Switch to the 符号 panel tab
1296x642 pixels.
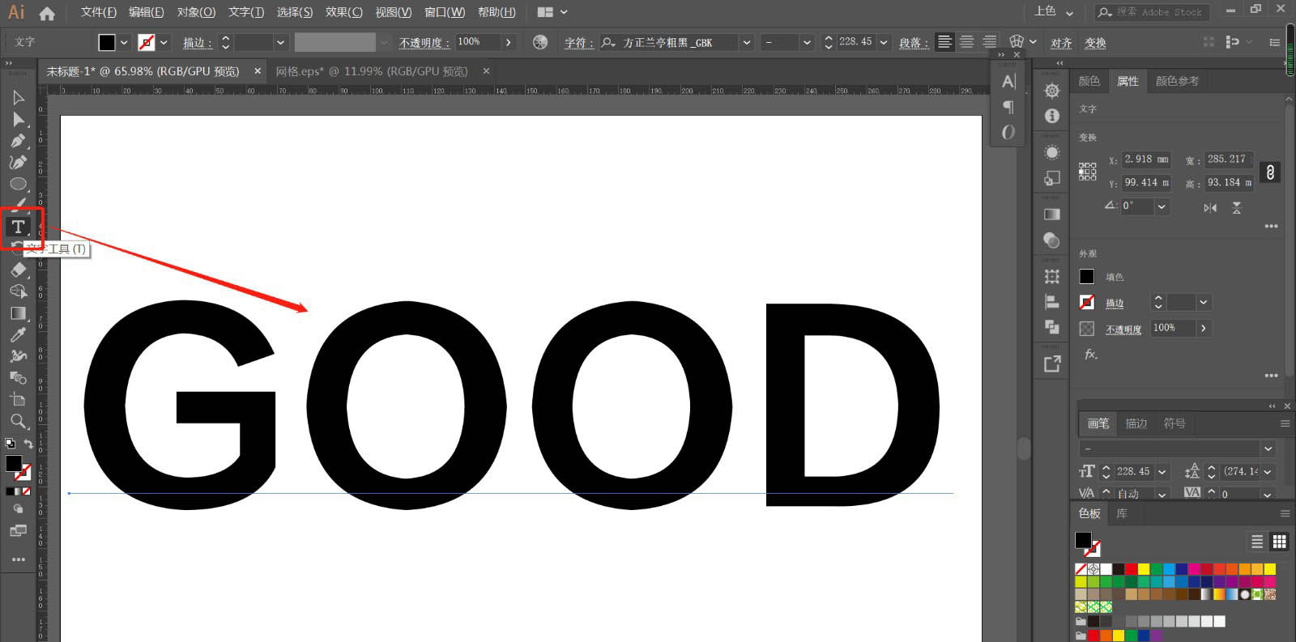(x=1174, y=423)
